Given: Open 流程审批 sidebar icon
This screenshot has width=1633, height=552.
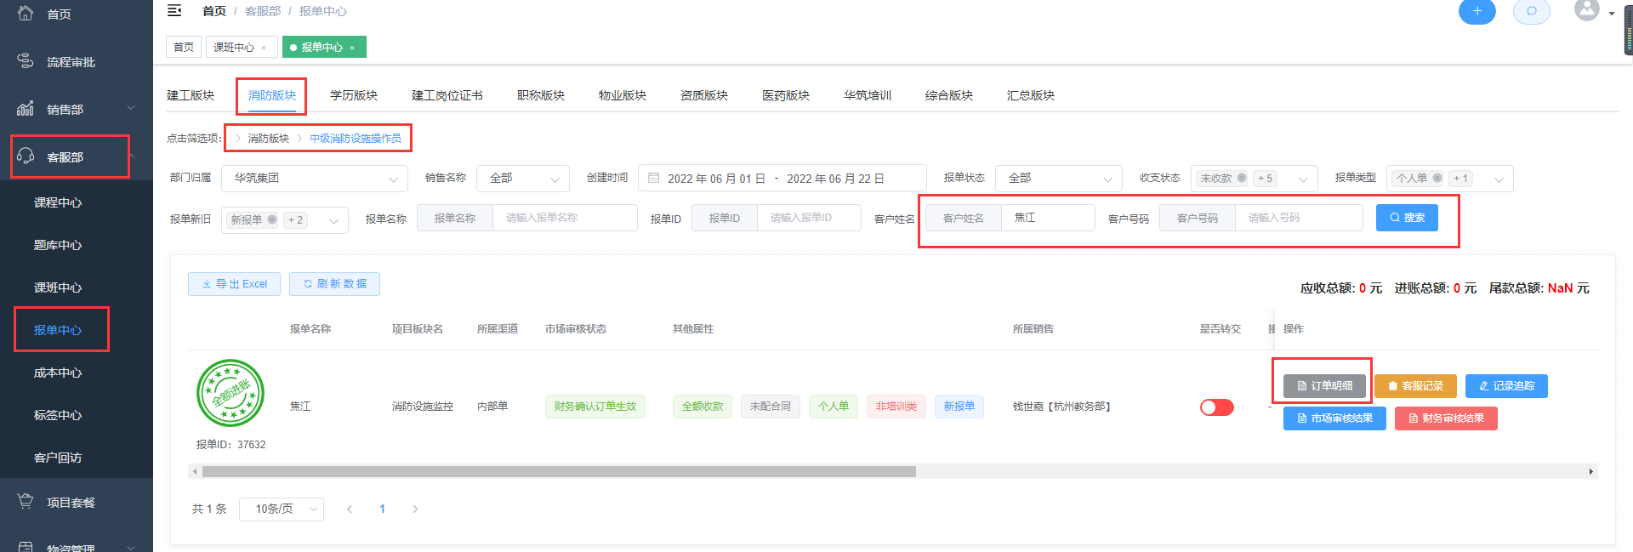Looking at the screenshot, I should tap(26, 61).
